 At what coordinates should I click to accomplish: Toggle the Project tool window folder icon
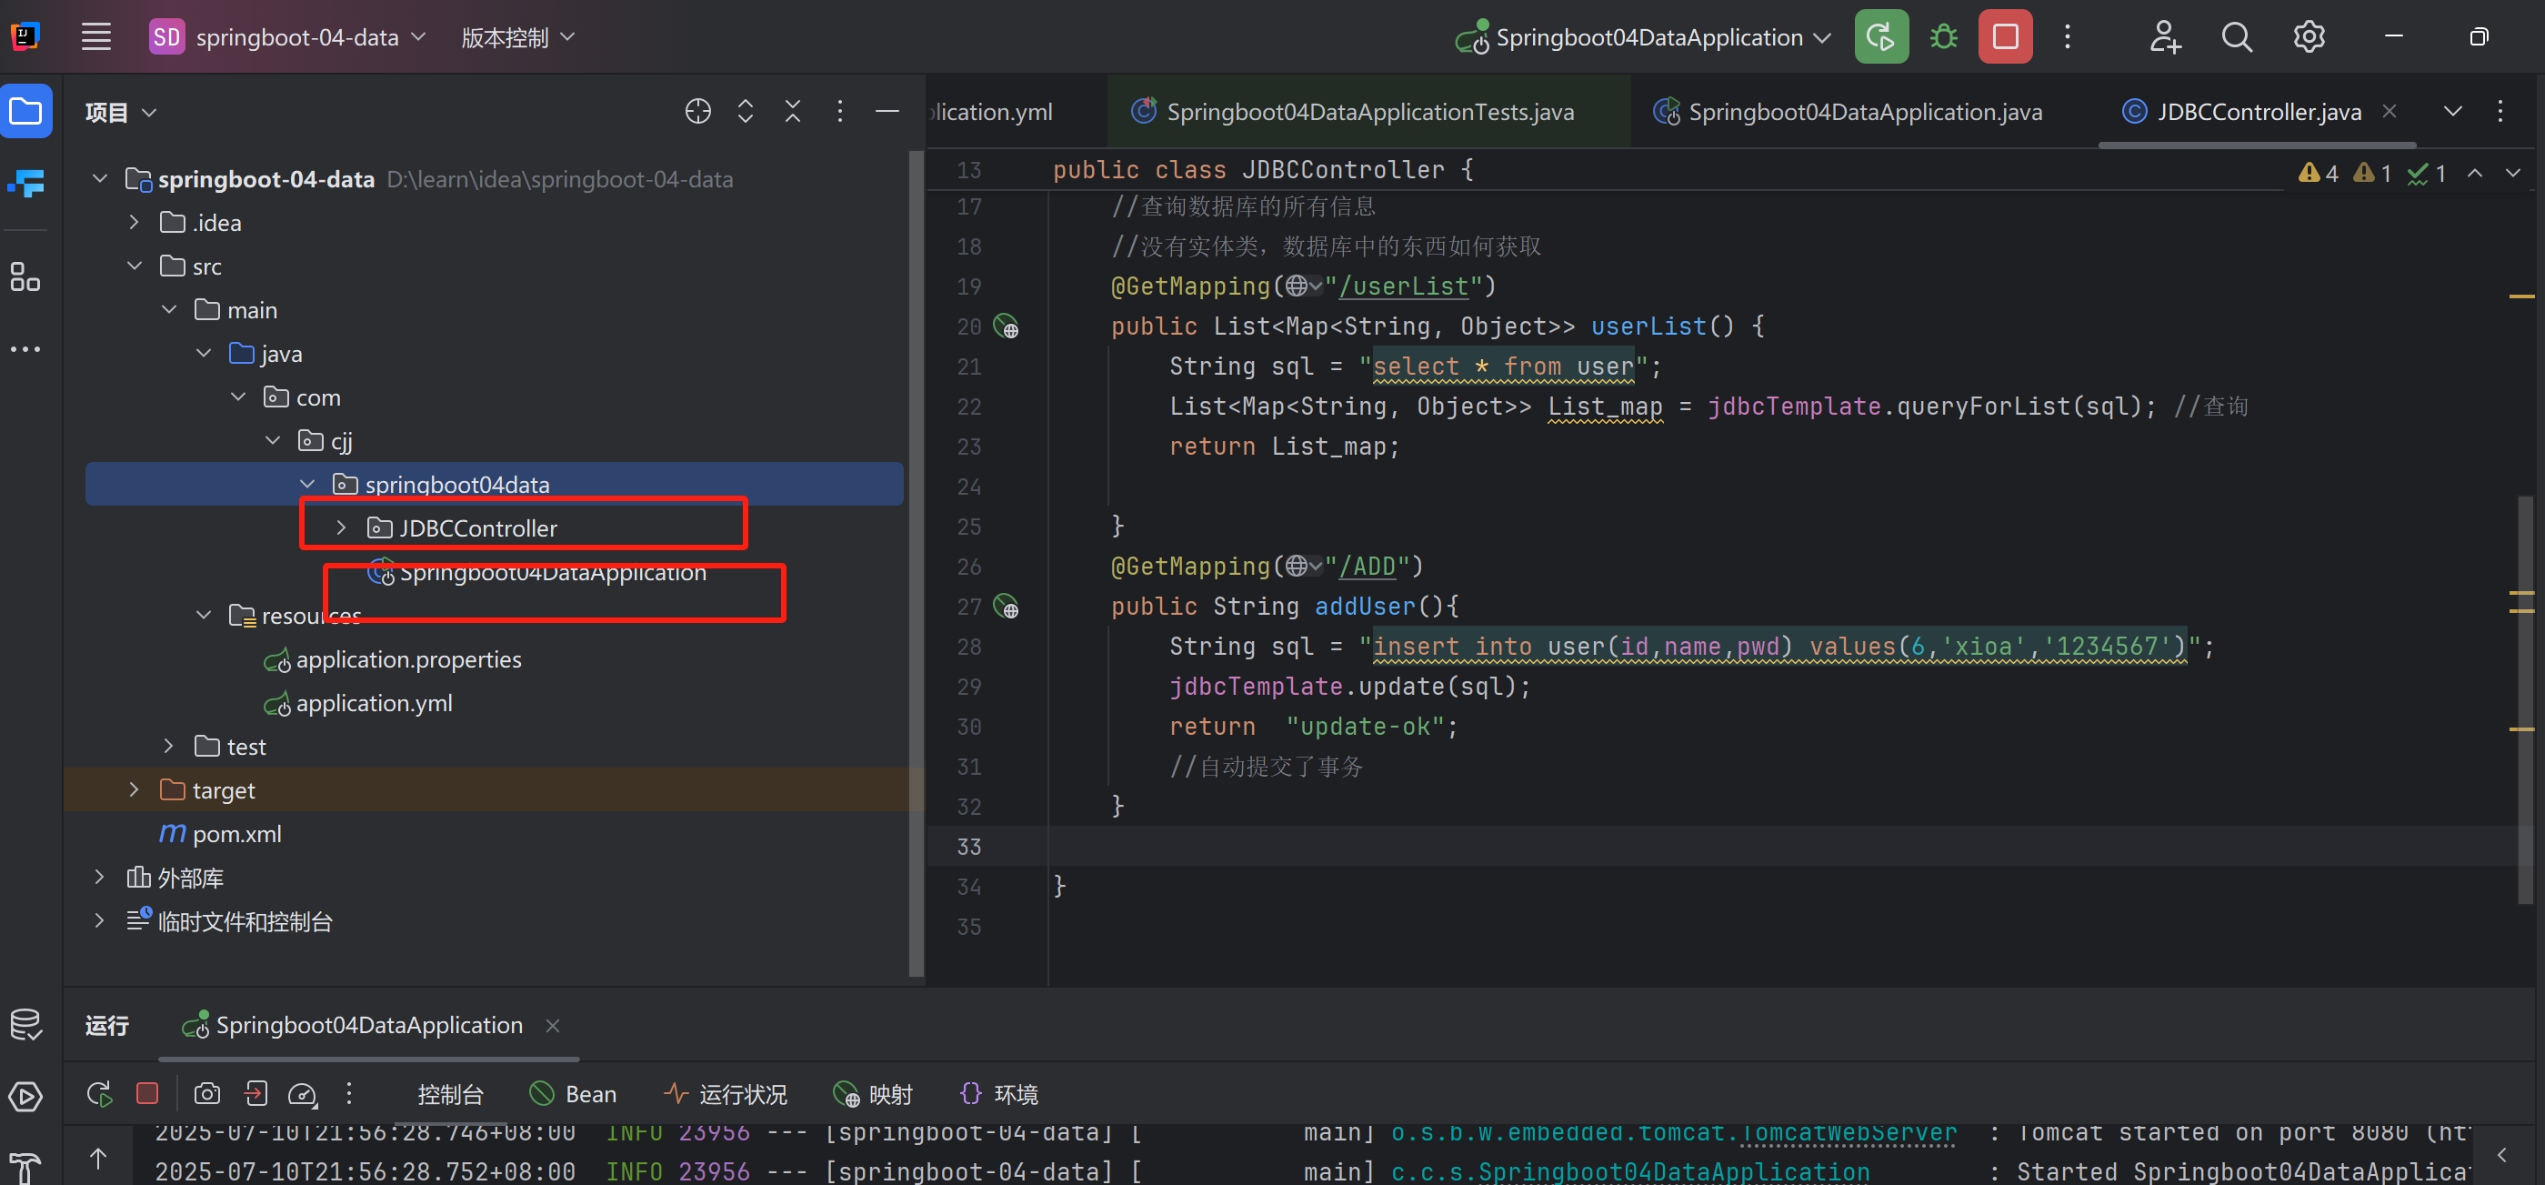pos(25,112)
